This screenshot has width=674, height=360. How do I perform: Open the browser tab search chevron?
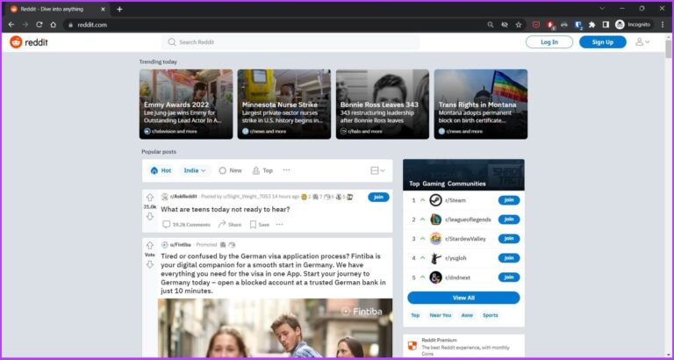click(x=602, y=9)
